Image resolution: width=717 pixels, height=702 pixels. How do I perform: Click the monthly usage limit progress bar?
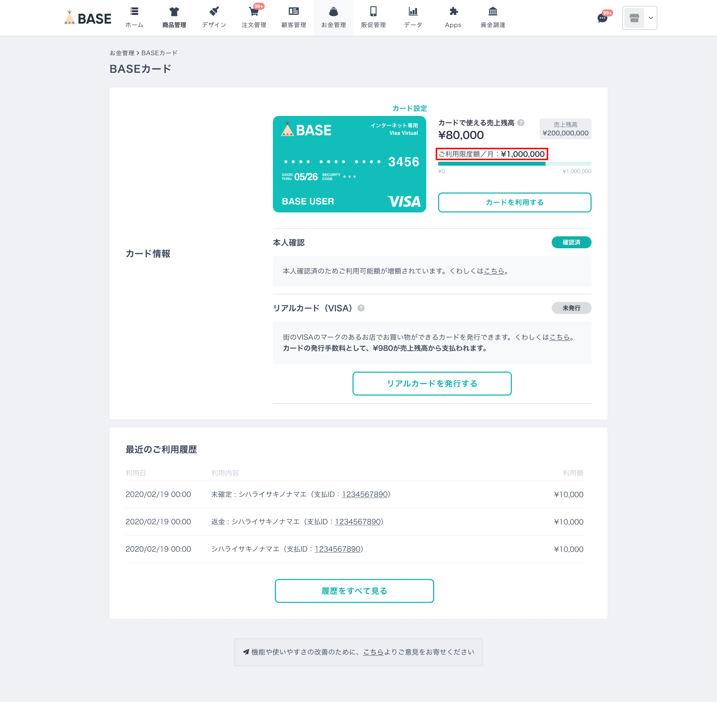click(515, 164)
